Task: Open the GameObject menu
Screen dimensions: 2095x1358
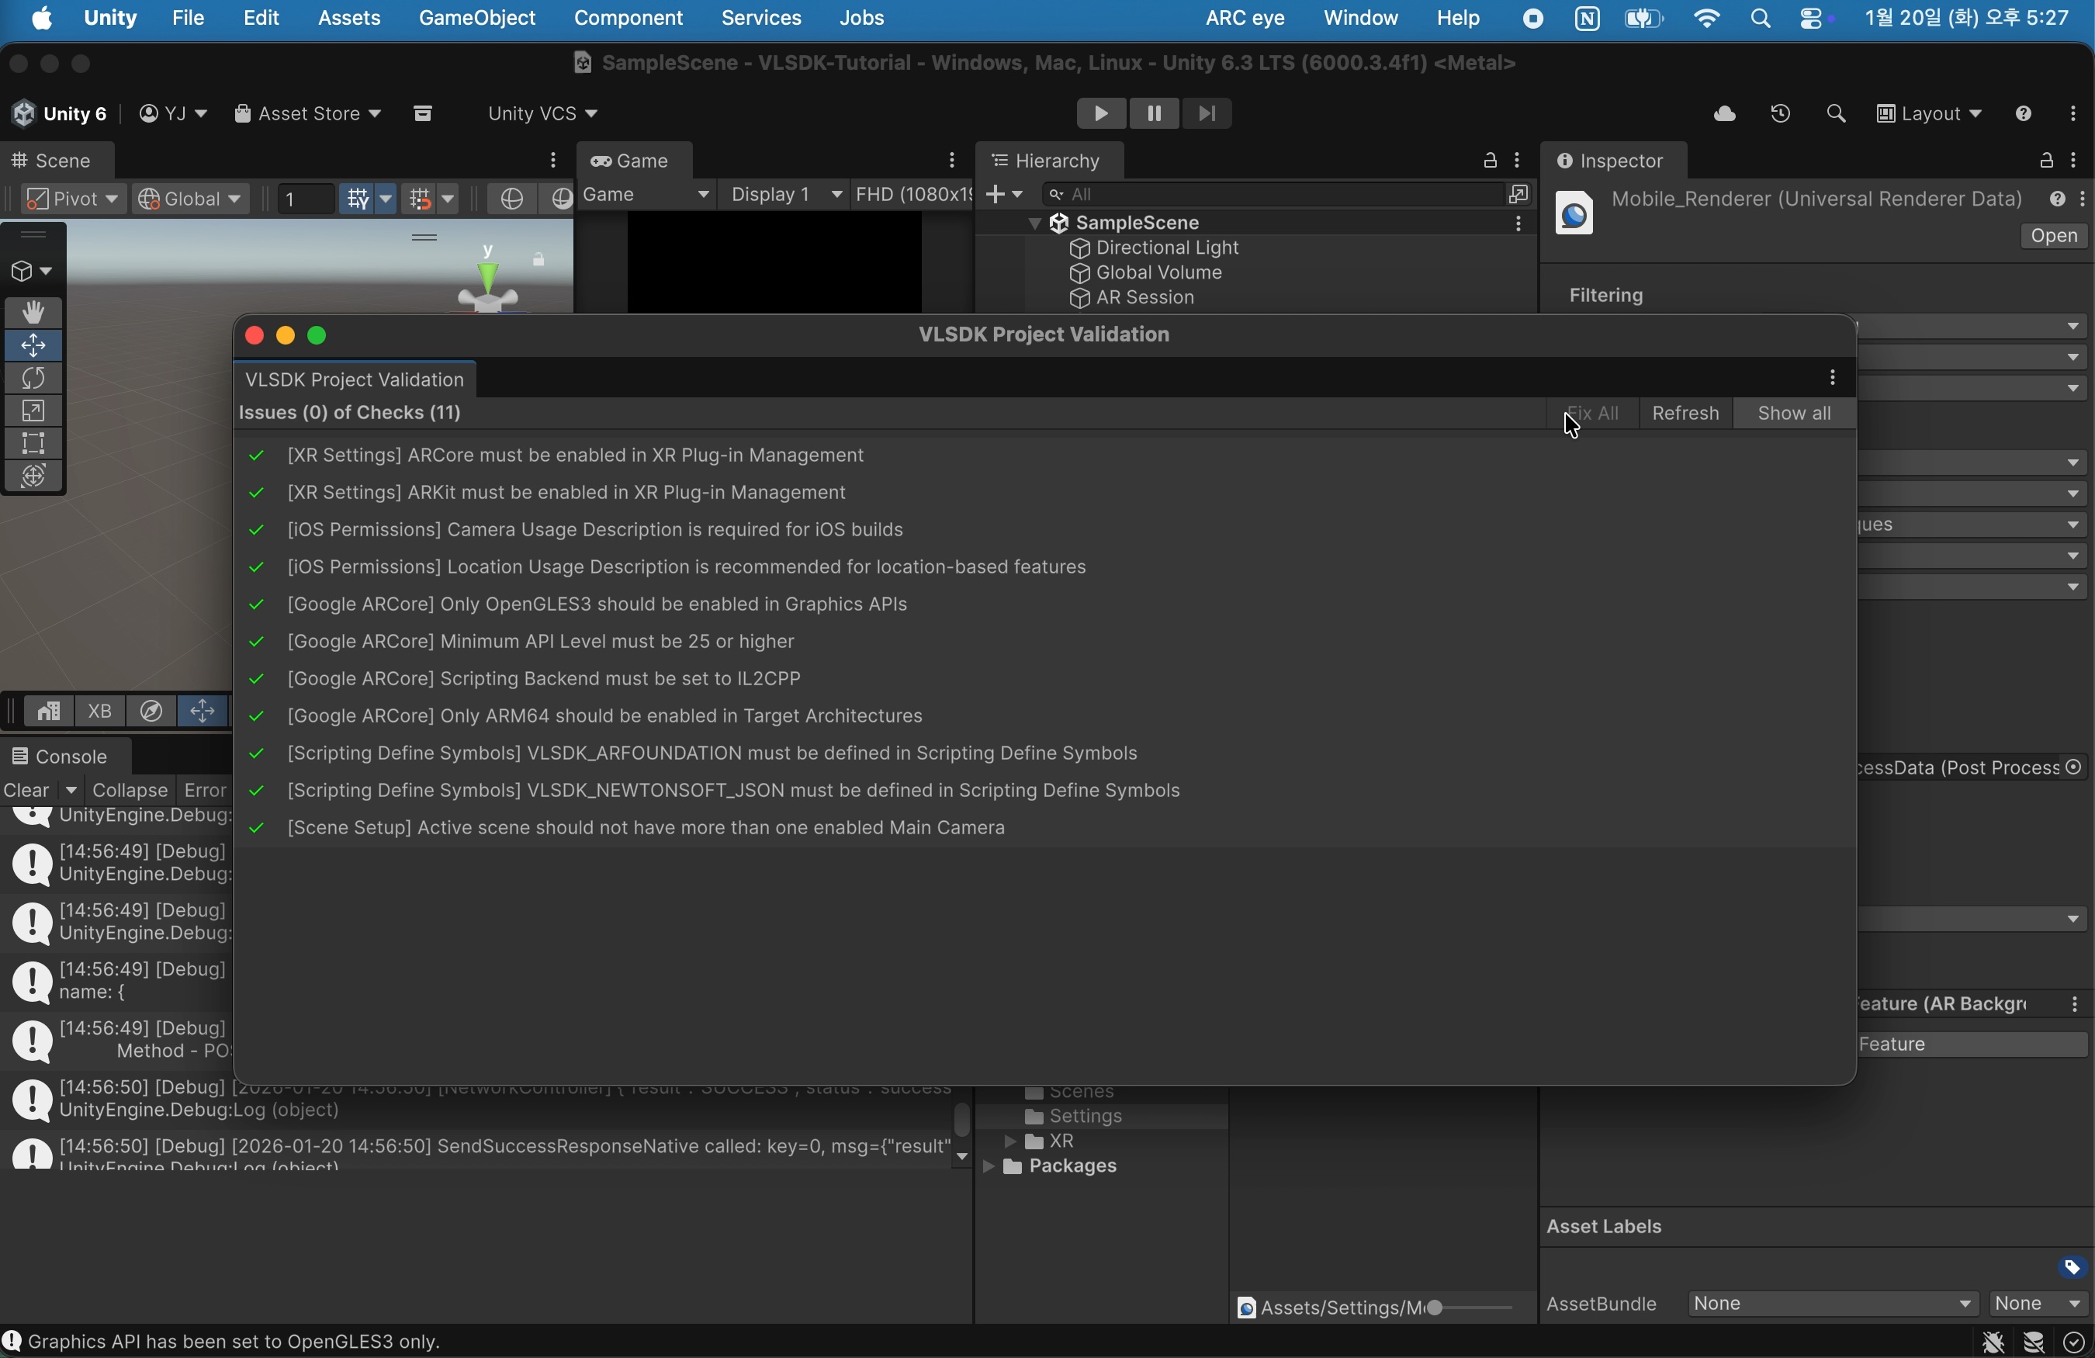Action: tap(476, 19)
